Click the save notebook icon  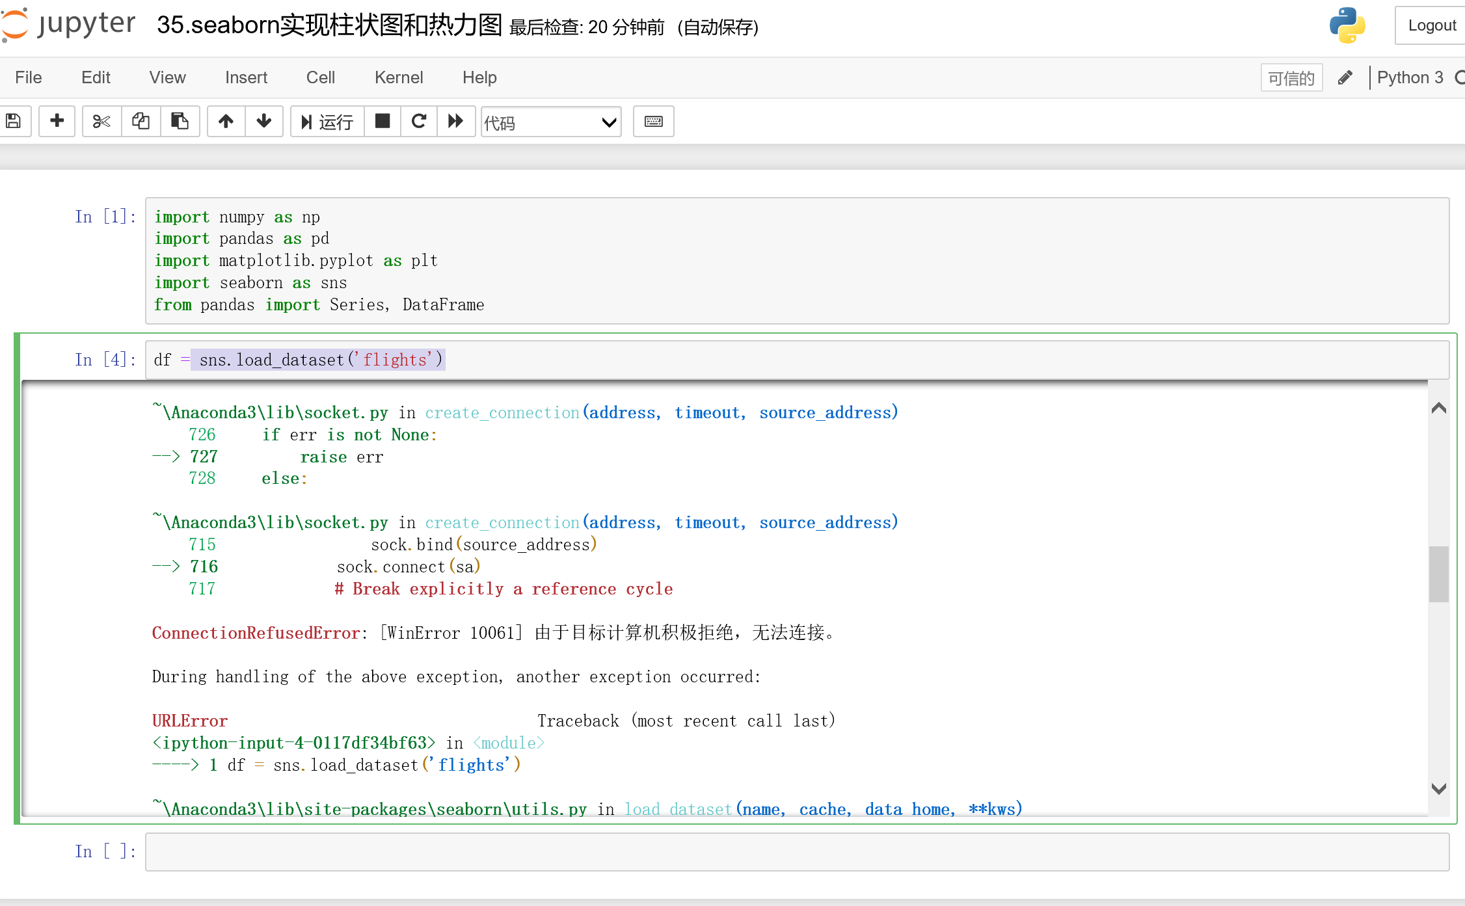click(13, 122)
